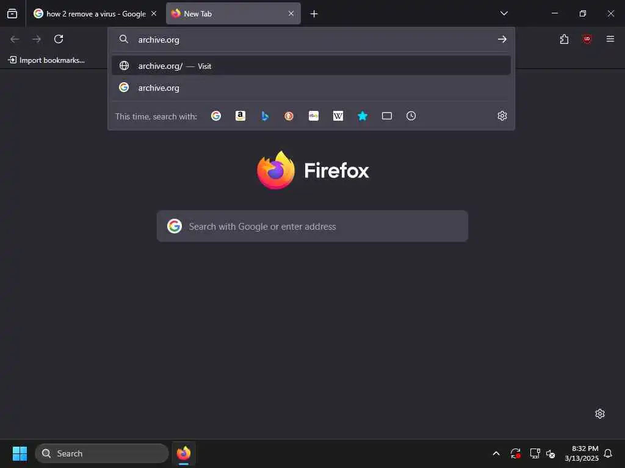
Task: Click the 'Search with Google or enter address' box
Action: tap(312, 226)
